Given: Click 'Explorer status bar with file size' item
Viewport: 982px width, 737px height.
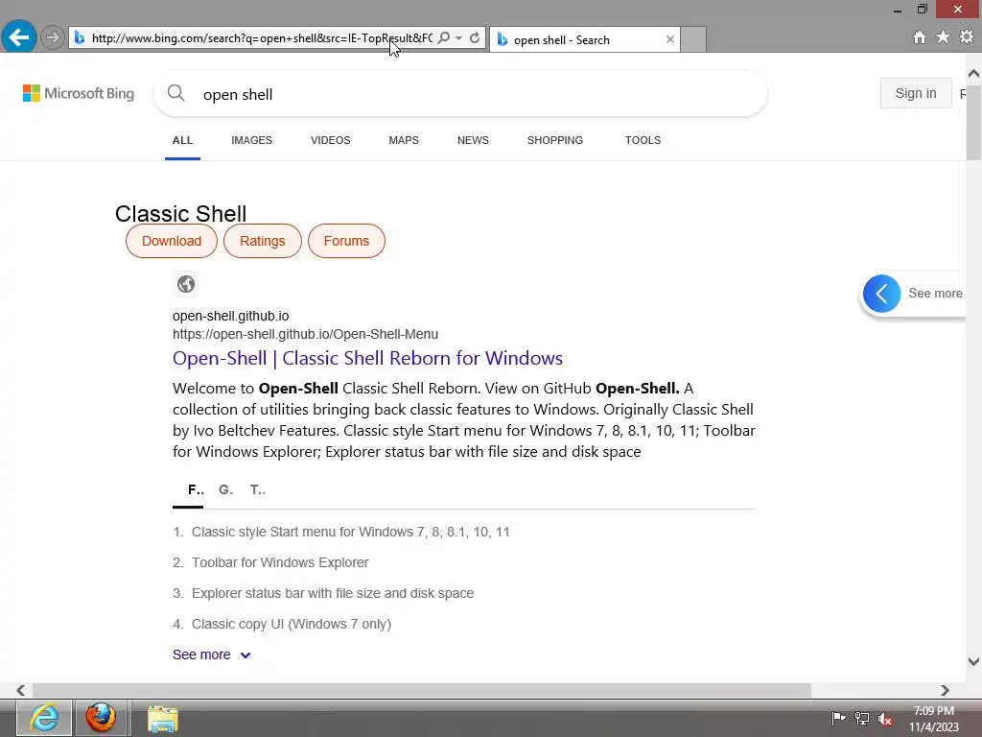Looking at the screenshot, I should [x=333, y=593].
